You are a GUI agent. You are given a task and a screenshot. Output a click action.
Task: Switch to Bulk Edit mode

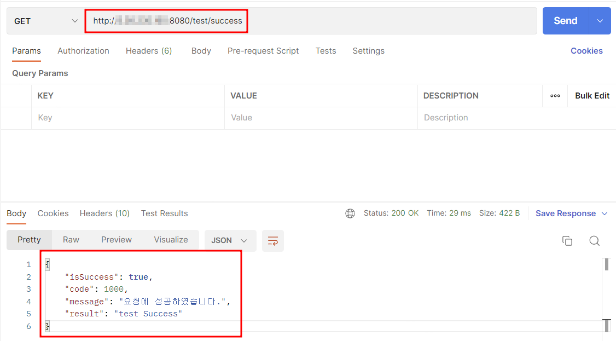click(592, 95)
